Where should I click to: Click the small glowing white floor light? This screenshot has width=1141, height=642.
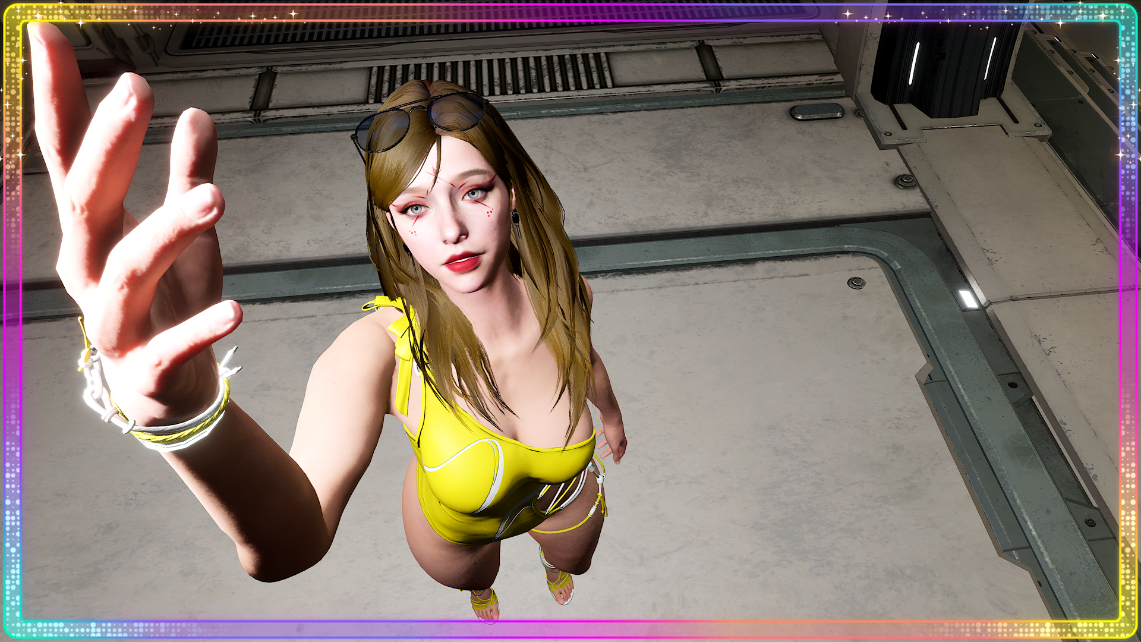[x=968, y=299]
